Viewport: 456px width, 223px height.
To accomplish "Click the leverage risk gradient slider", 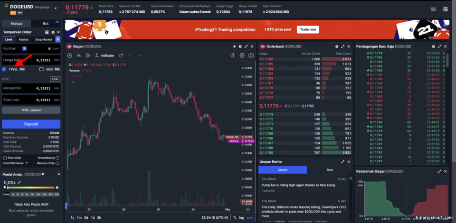I will [x=30, y=187].
